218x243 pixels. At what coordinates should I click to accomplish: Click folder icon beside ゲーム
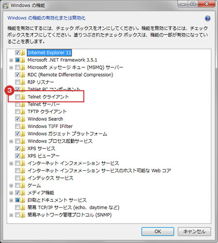(23, 185)
